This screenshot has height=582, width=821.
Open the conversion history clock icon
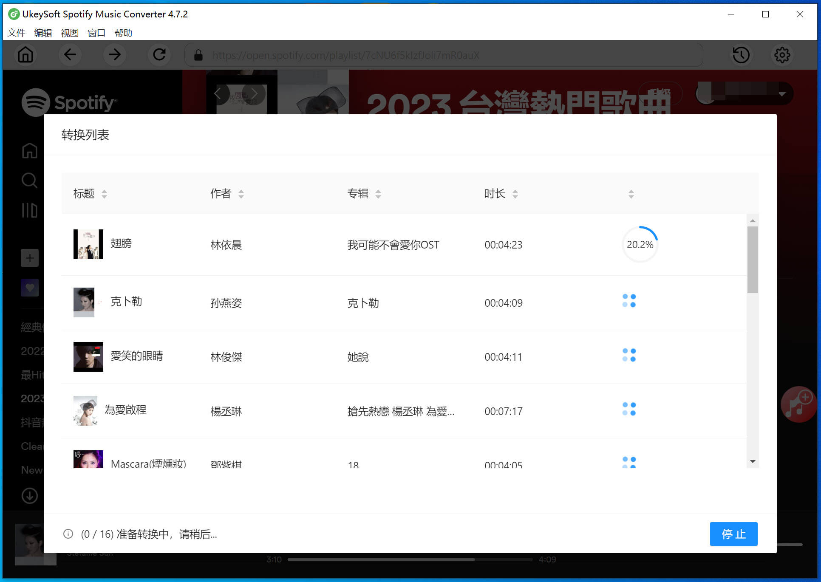coord(741,55)
